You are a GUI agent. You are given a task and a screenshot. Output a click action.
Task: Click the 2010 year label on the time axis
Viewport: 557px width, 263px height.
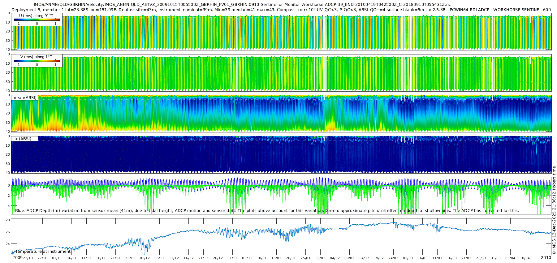pos(546,258)
